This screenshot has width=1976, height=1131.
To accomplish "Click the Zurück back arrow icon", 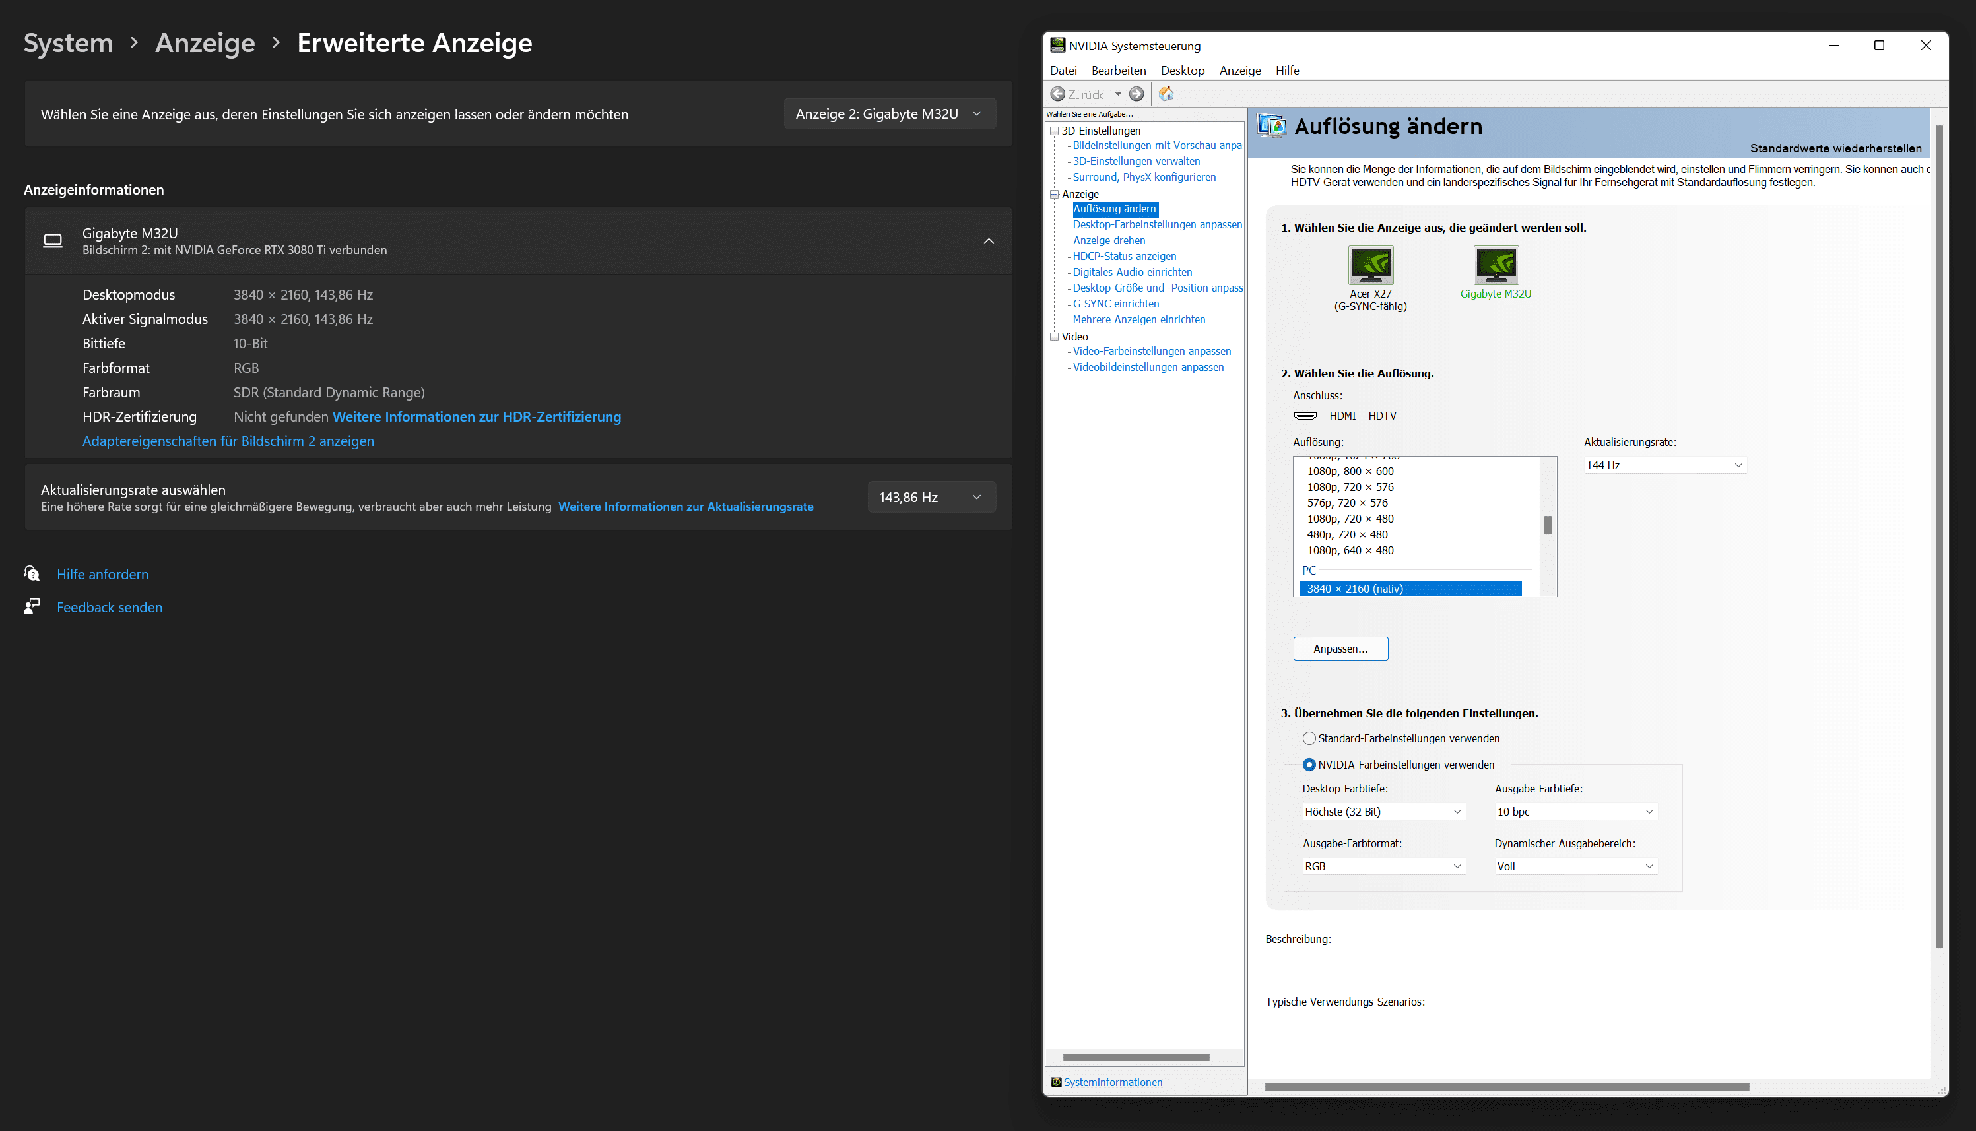I will pyautogui.click(x=1057, y=94).
